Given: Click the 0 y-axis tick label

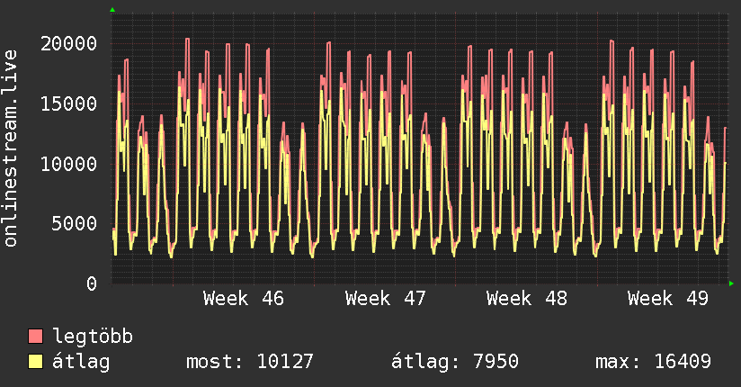Looking at the screenshot, I should point(92,283).
